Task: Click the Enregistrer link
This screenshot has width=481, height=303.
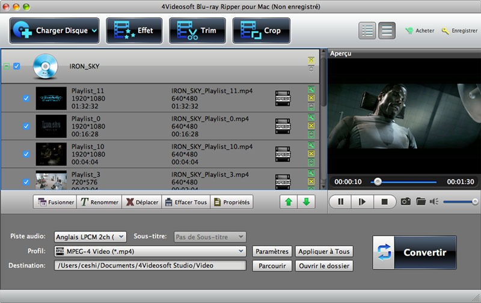Action: [x=459, y=31]
